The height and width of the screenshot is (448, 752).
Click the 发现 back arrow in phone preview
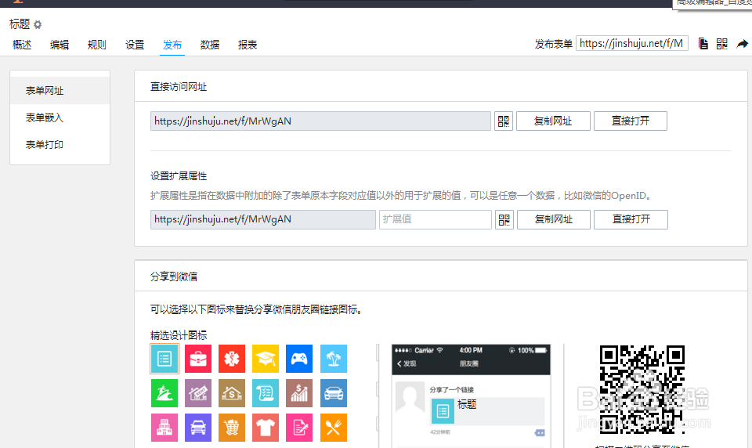(x=407, y=363)
